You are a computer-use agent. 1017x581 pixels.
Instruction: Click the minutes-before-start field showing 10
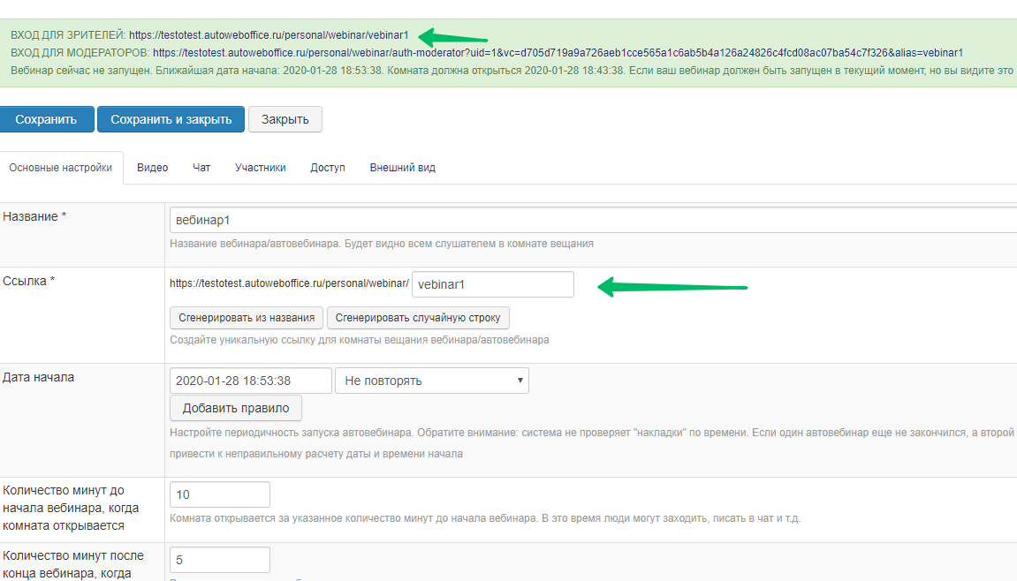point(219,494)
